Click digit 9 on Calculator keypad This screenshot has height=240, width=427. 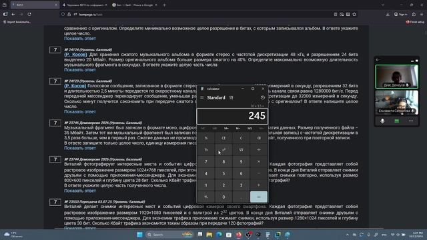(241, 161)
